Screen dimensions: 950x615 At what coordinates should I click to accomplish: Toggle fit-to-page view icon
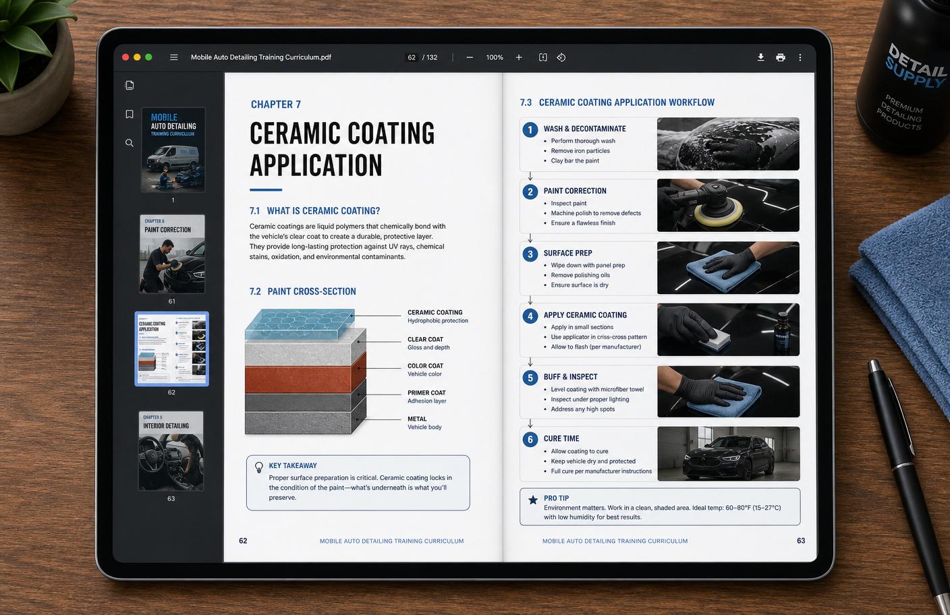click(543, 57)
